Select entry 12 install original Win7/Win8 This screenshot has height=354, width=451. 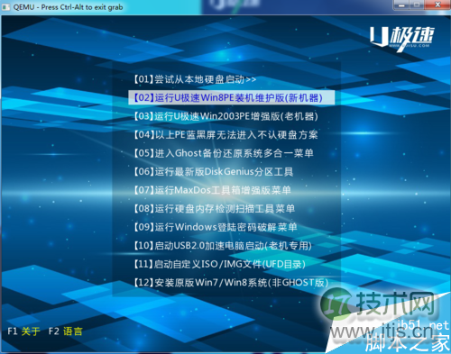[231, 283]
